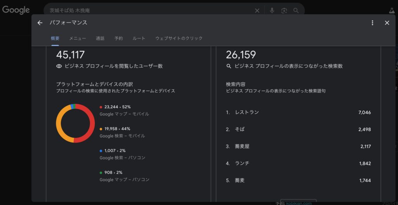
Task: Click the Google マップ – パソコン label
Action: (x=125, y=180)
